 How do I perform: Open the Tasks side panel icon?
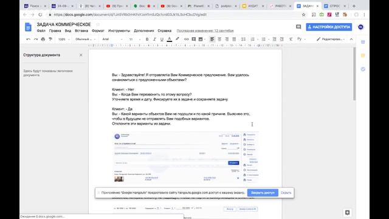pyautogui.click(x=363, y=69)
